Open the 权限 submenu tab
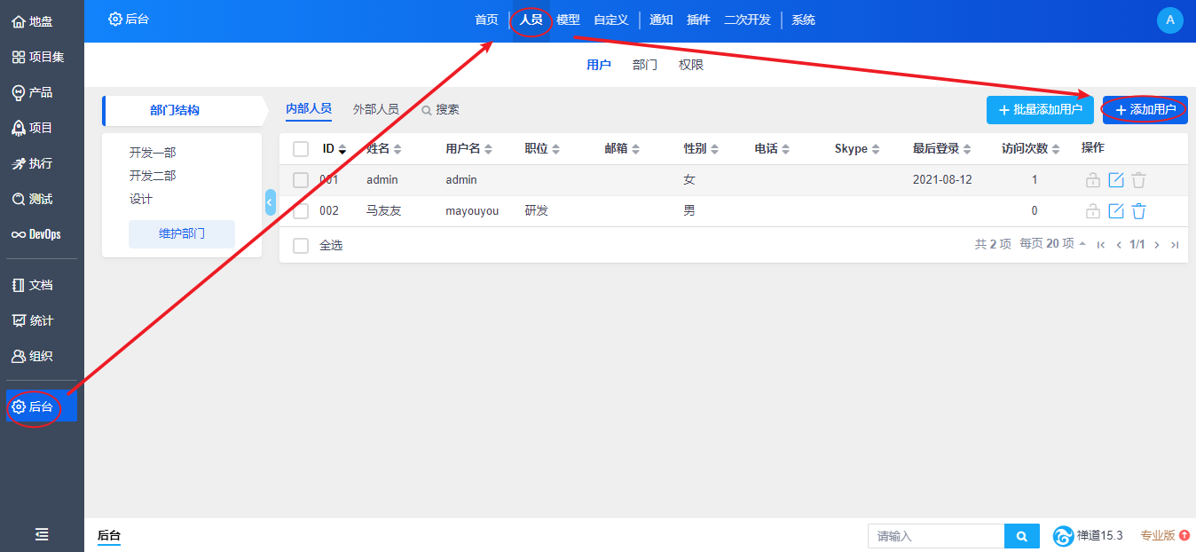The image size is (1196, 552). tap(691, 65)
